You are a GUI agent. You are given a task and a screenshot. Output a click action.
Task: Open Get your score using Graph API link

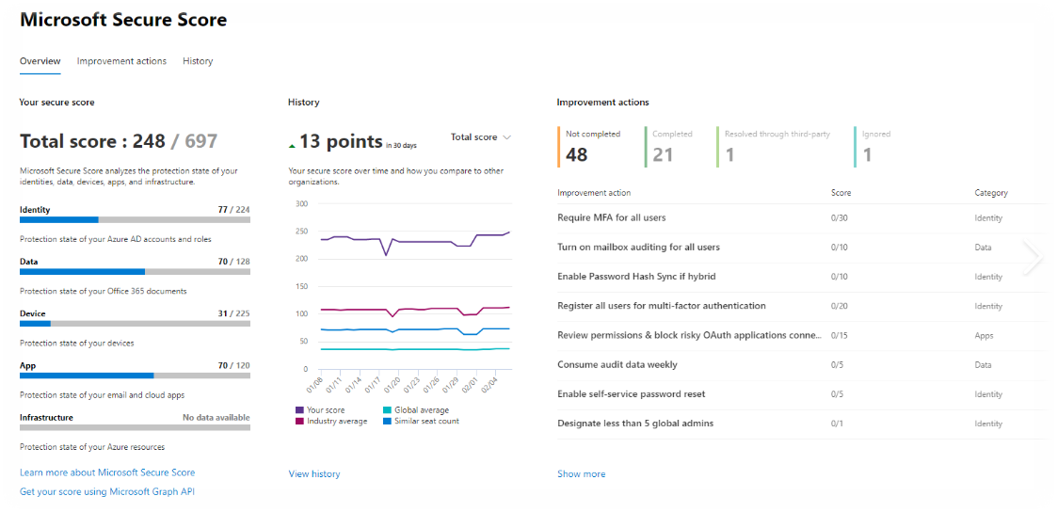(107, 491)
